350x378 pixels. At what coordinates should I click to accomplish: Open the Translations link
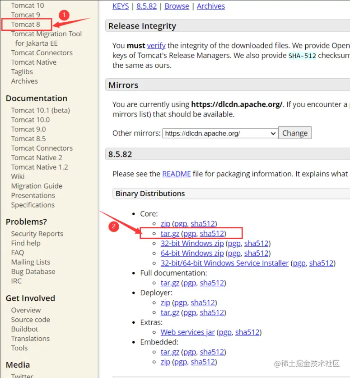click(30, 339)
